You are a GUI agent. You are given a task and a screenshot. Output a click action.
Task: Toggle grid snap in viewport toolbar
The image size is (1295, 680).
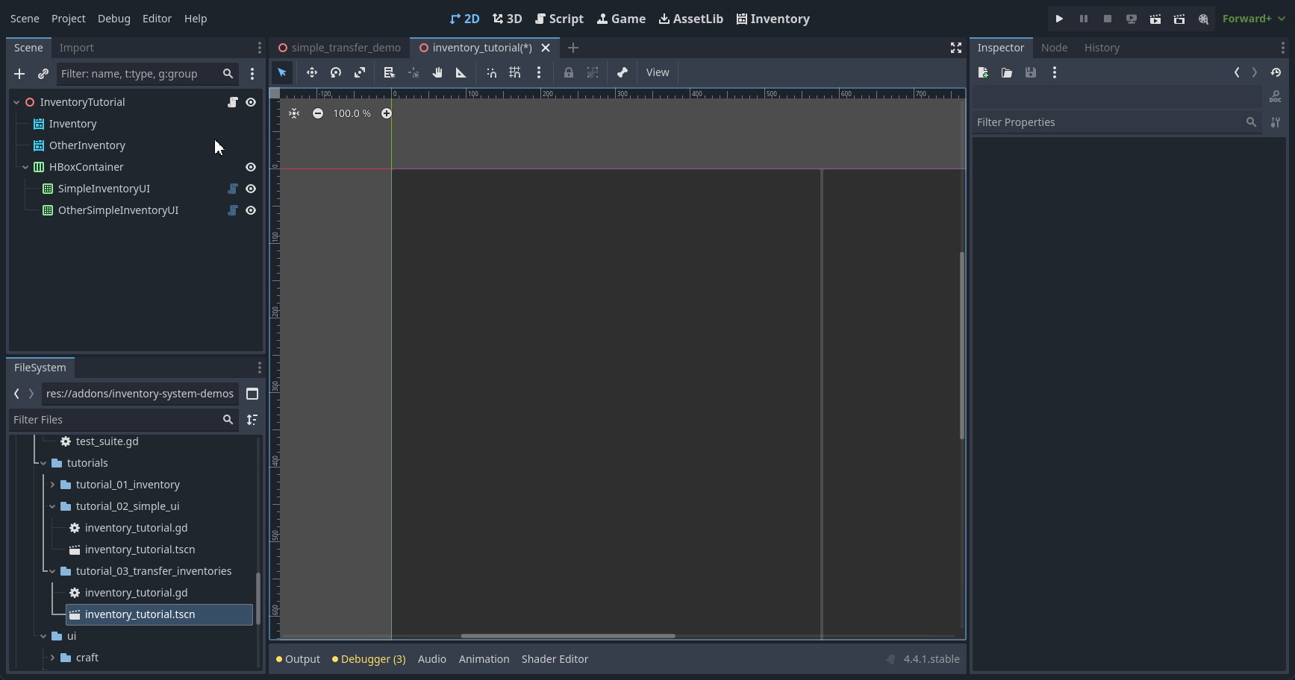click(515, 72)
